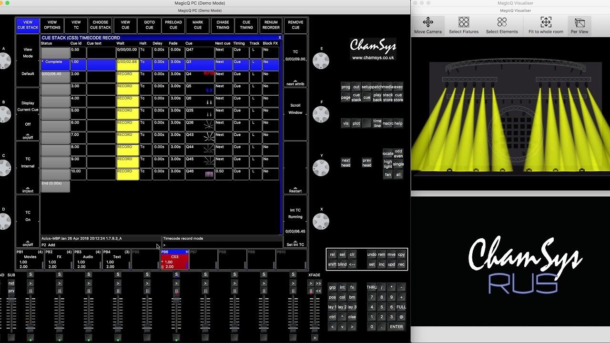Click the Restart soft button
The width and height of the screenshot is (610, 343).
[x=295, y=168]
